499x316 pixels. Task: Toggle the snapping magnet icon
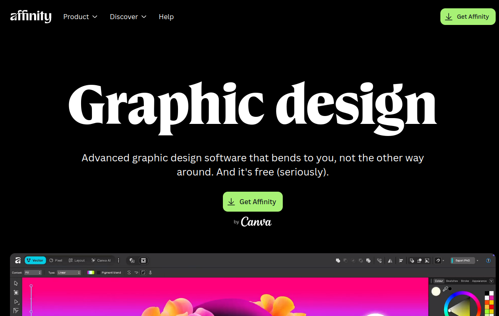[438, 260]
